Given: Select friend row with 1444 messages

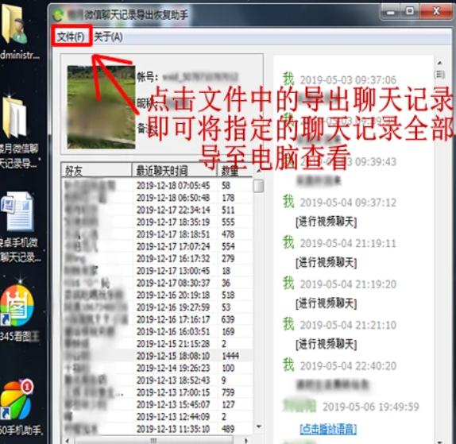Looking at the screenshot, I should pyautogui.click(x=157, y=356).
